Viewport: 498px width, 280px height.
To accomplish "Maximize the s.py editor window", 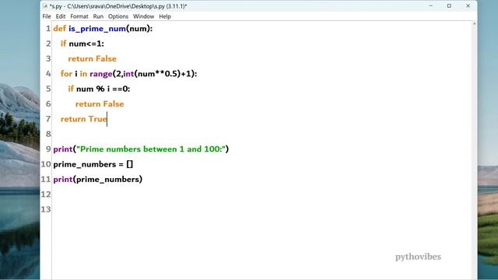I will [449, 5].
